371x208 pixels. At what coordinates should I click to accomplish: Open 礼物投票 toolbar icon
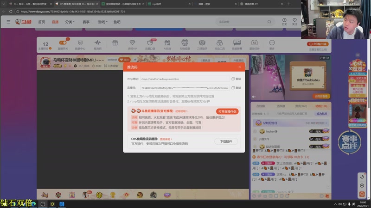[185, 45]
